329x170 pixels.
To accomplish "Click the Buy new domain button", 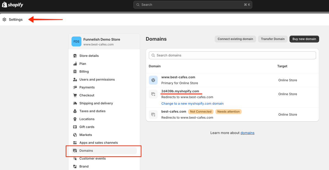I will pos(304,39).
